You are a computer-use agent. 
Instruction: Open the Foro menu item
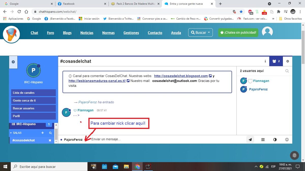coord(50,33)
